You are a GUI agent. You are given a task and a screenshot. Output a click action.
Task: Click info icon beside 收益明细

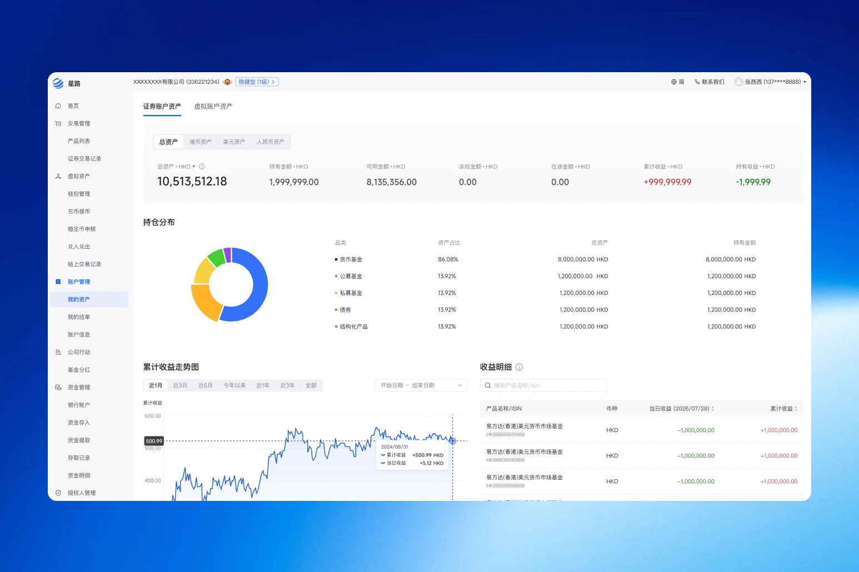(519, 367)
